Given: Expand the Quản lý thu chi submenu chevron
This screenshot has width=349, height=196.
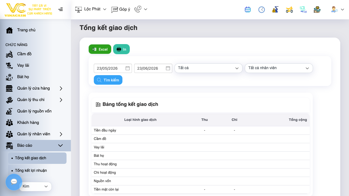Looking at the screenshot, I should 61,100.
